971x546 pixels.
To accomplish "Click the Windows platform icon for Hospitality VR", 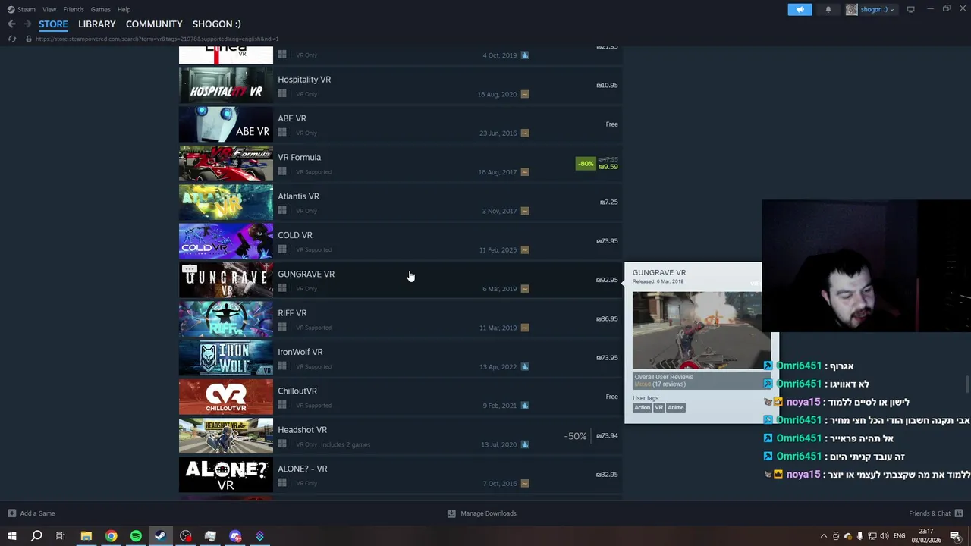I will coord(282,94).
